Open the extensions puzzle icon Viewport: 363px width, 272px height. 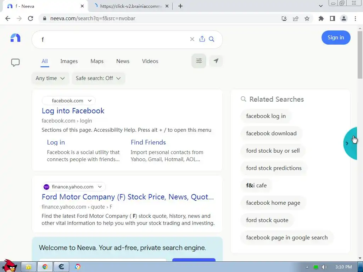coord(321,18)
